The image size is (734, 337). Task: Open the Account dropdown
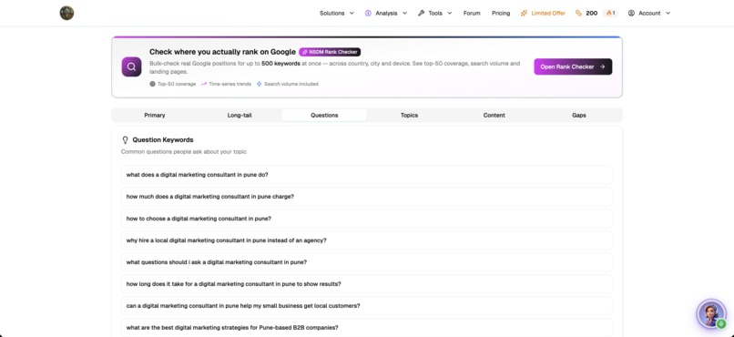pos(649,13)
